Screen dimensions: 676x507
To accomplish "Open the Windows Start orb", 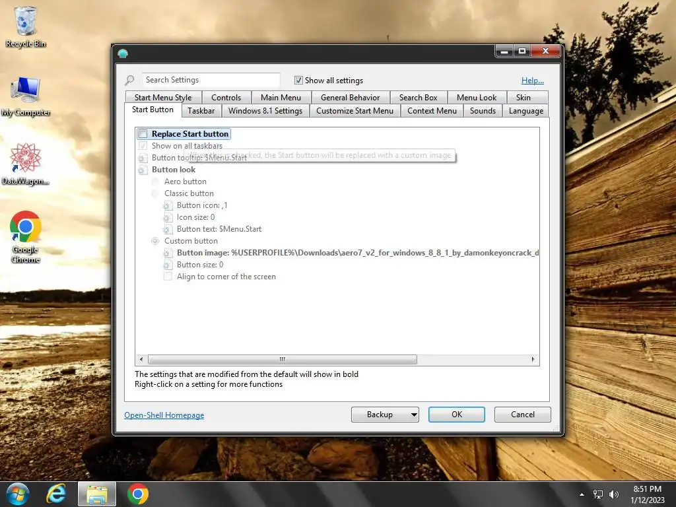I will point(17,494).
